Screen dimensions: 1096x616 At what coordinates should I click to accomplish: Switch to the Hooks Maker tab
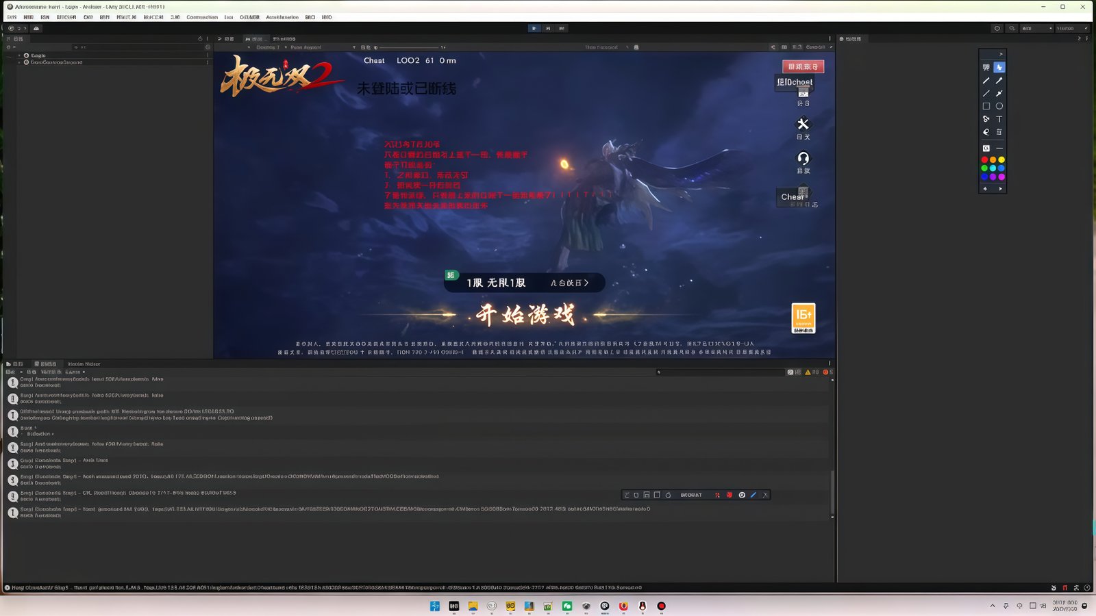point(84,364)
